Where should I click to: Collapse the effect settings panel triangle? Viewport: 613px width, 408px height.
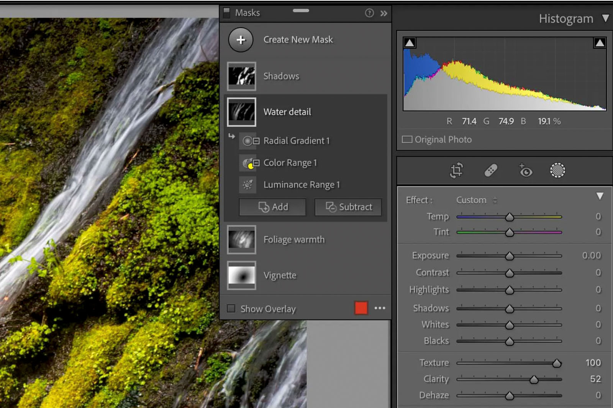coord(600,196)
